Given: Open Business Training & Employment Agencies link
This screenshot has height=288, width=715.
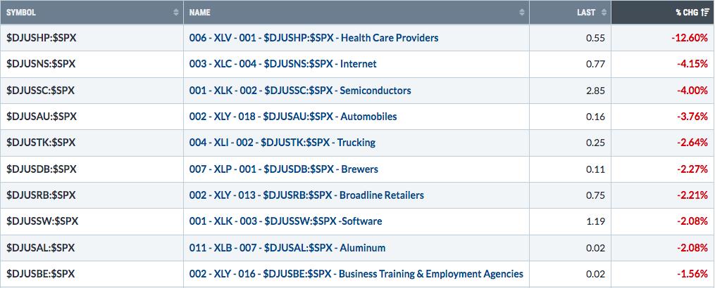Looking at the screenshot, I should point(356,274).
